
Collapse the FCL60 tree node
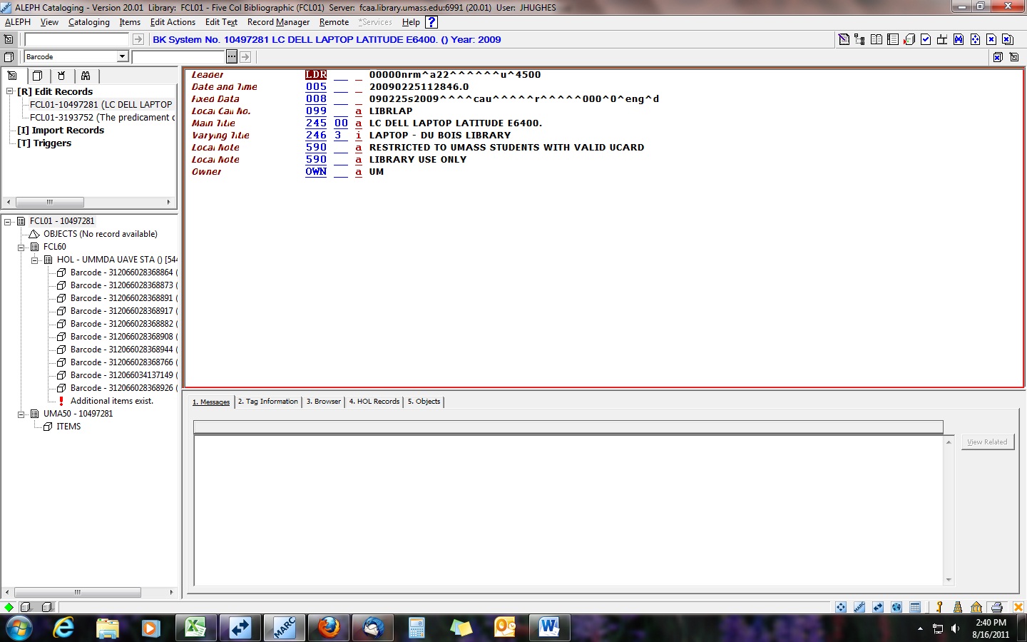coord(21,247)
